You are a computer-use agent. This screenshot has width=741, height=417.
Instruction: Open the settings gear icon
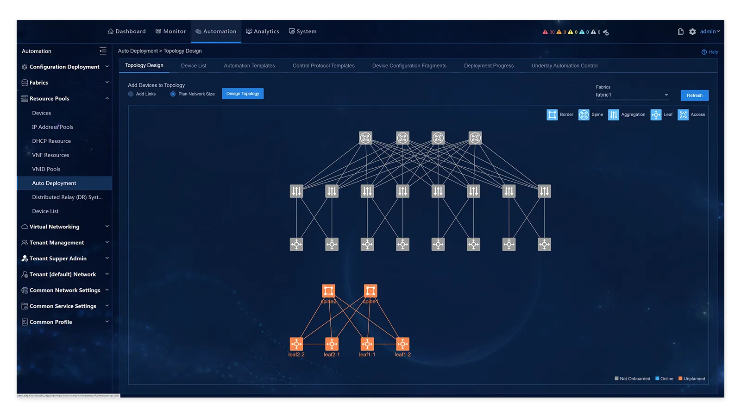click(x=692, y=32)
